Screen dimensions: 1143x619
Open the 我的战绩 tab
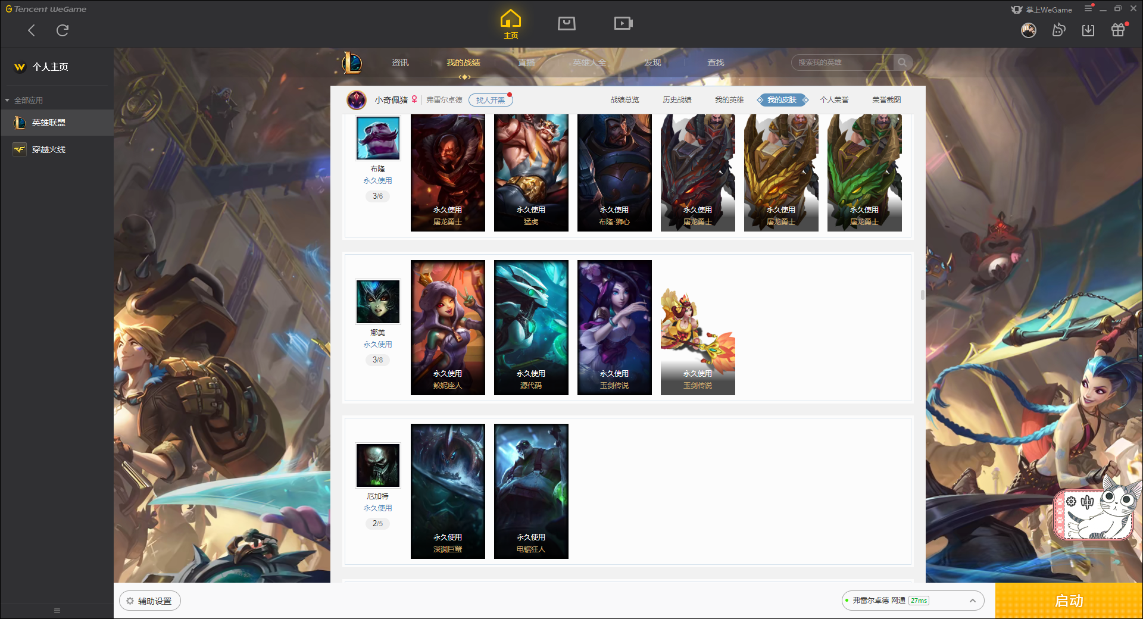click(x=463, y=62)
